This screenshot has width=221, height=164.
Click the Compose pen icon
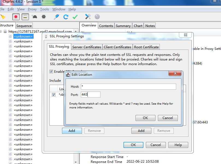[57, 17]
